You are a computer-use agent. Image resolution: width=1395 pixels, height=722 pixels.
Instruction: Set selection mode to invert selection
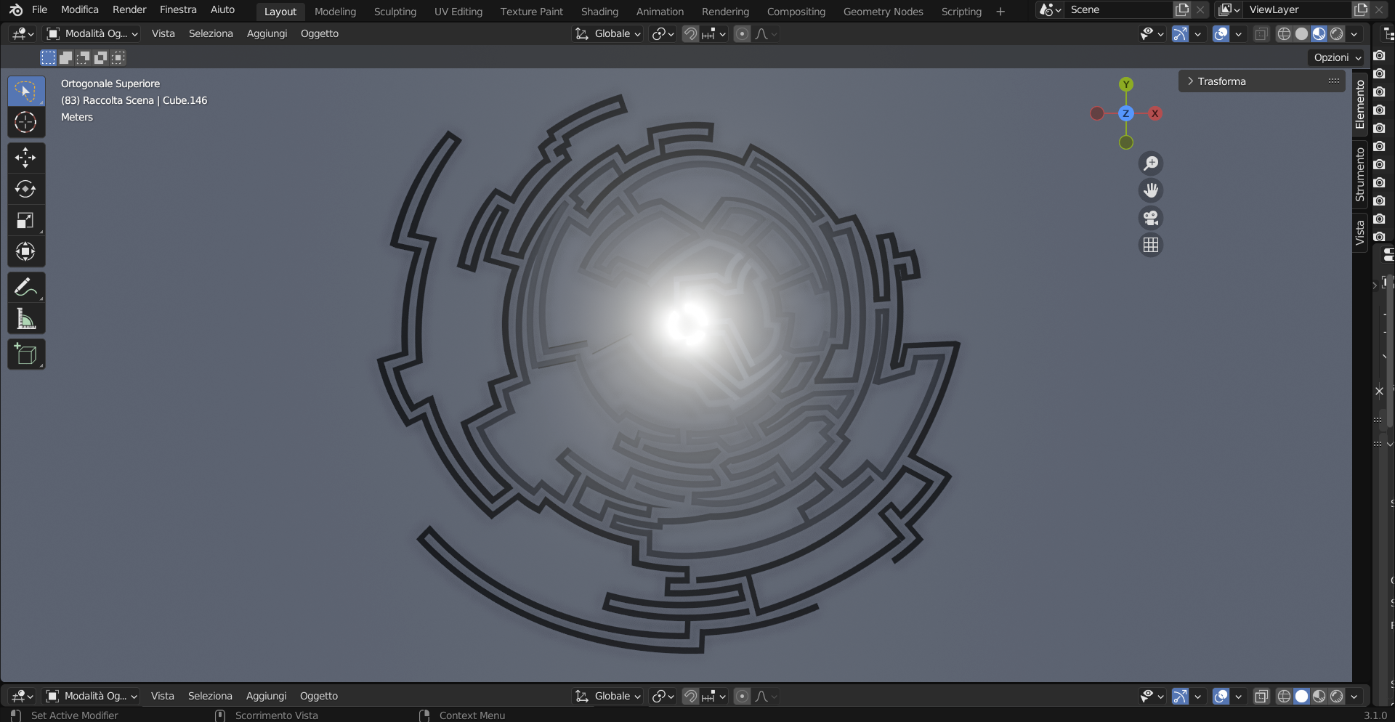(100, 57)
